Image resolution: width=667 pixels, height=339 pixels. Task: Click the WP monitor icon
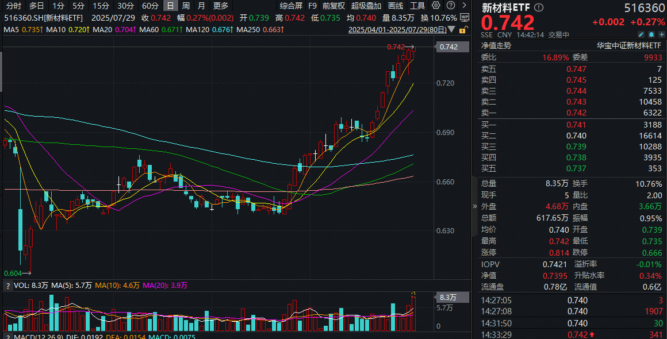tap(465, 18)
